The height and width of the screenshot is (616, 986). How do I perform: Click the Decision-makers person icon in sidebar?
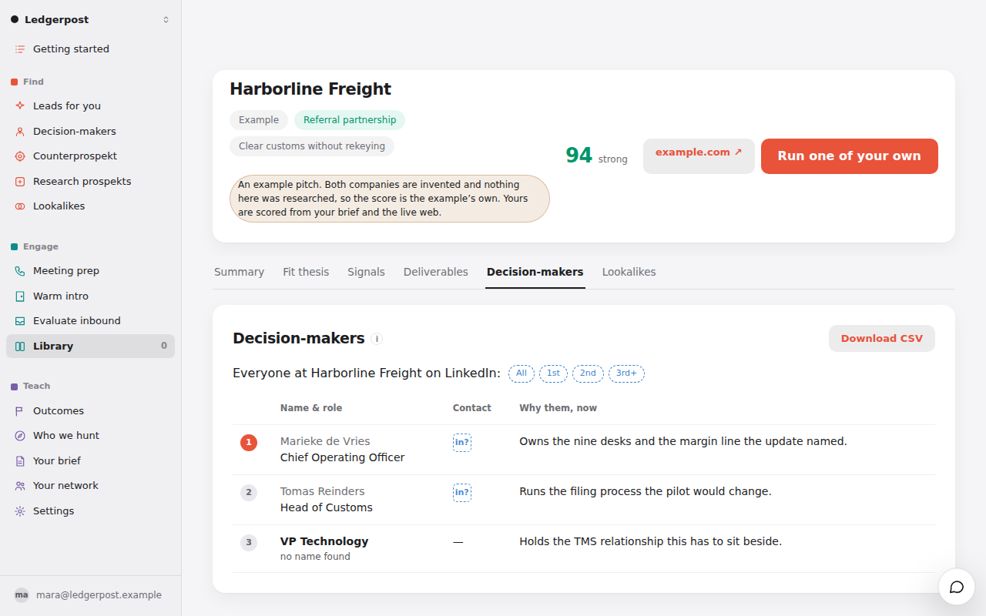[x=20, y=132]
